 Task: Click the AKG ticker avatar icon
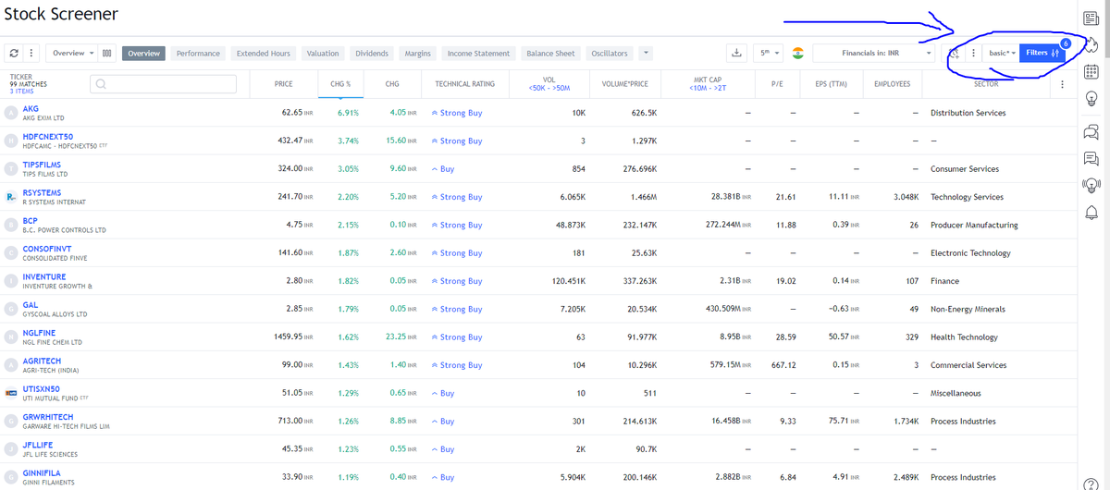(10, 113)
